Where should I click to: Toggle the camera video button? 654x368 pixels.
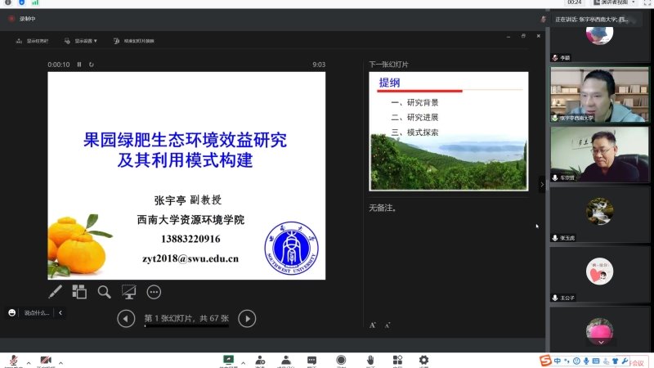coord(46,361)
